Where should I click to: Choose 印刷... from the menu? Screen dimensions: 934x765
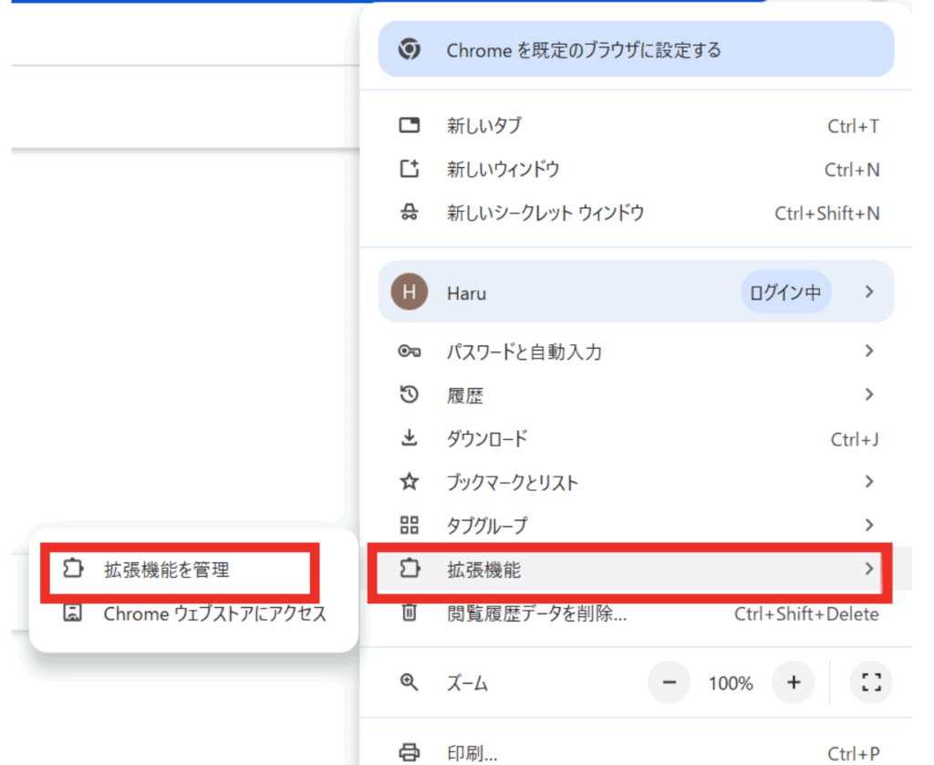pos(636,752)
